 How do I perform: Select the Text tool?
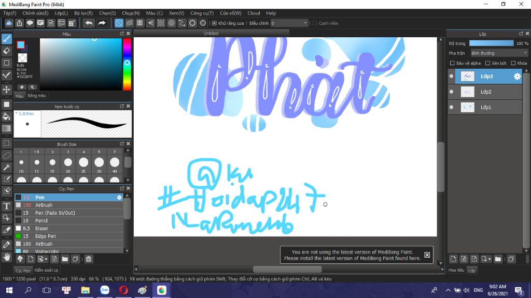click(x=6, y=206)
